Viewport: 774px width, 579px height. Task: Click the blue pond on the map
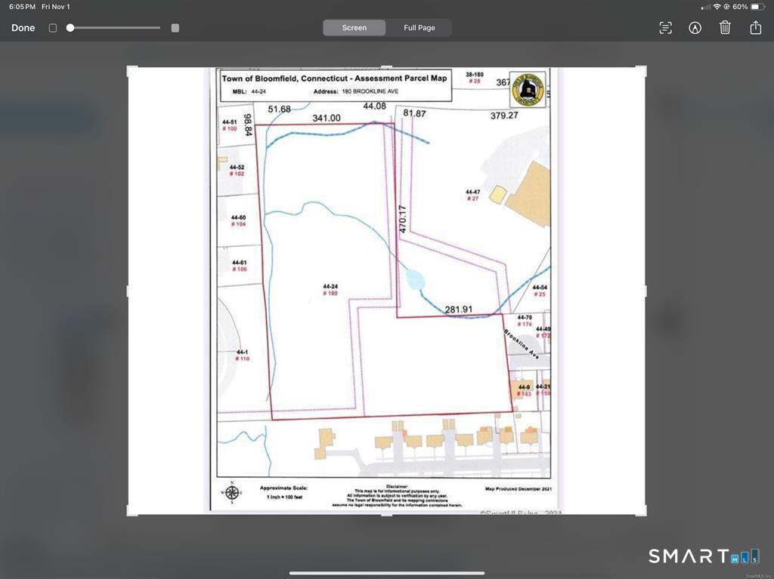tap(415, 280)
